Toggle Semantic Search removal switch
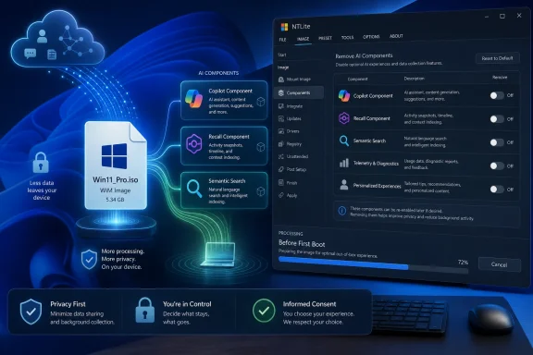Screen dimensions: 533x355 pyautogui.click(x=497, y=142)
